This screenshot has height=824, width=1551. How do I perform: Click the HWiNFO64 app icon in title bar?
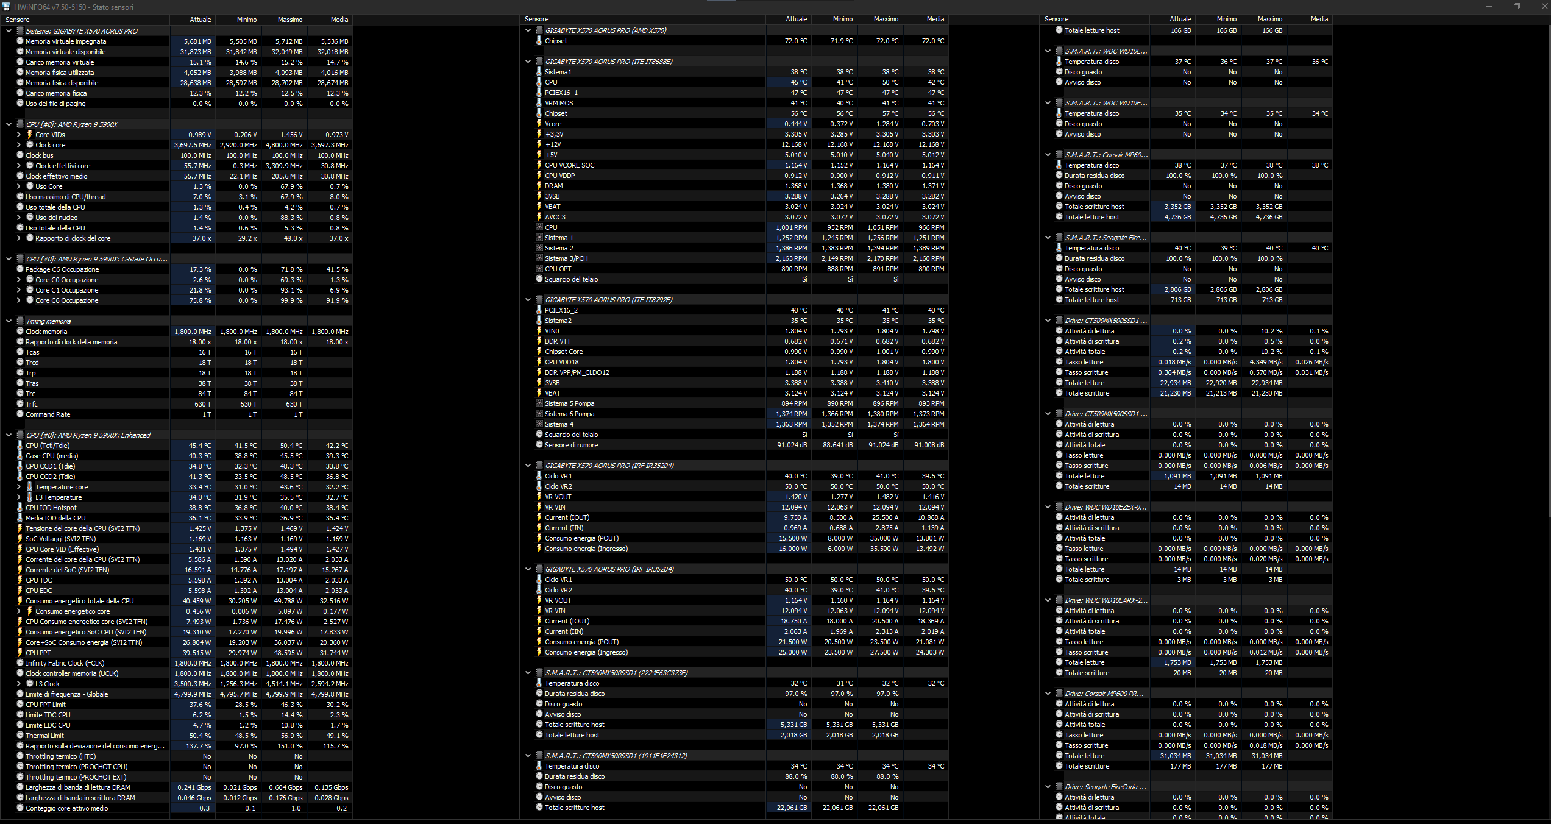[x=6, y=7]
